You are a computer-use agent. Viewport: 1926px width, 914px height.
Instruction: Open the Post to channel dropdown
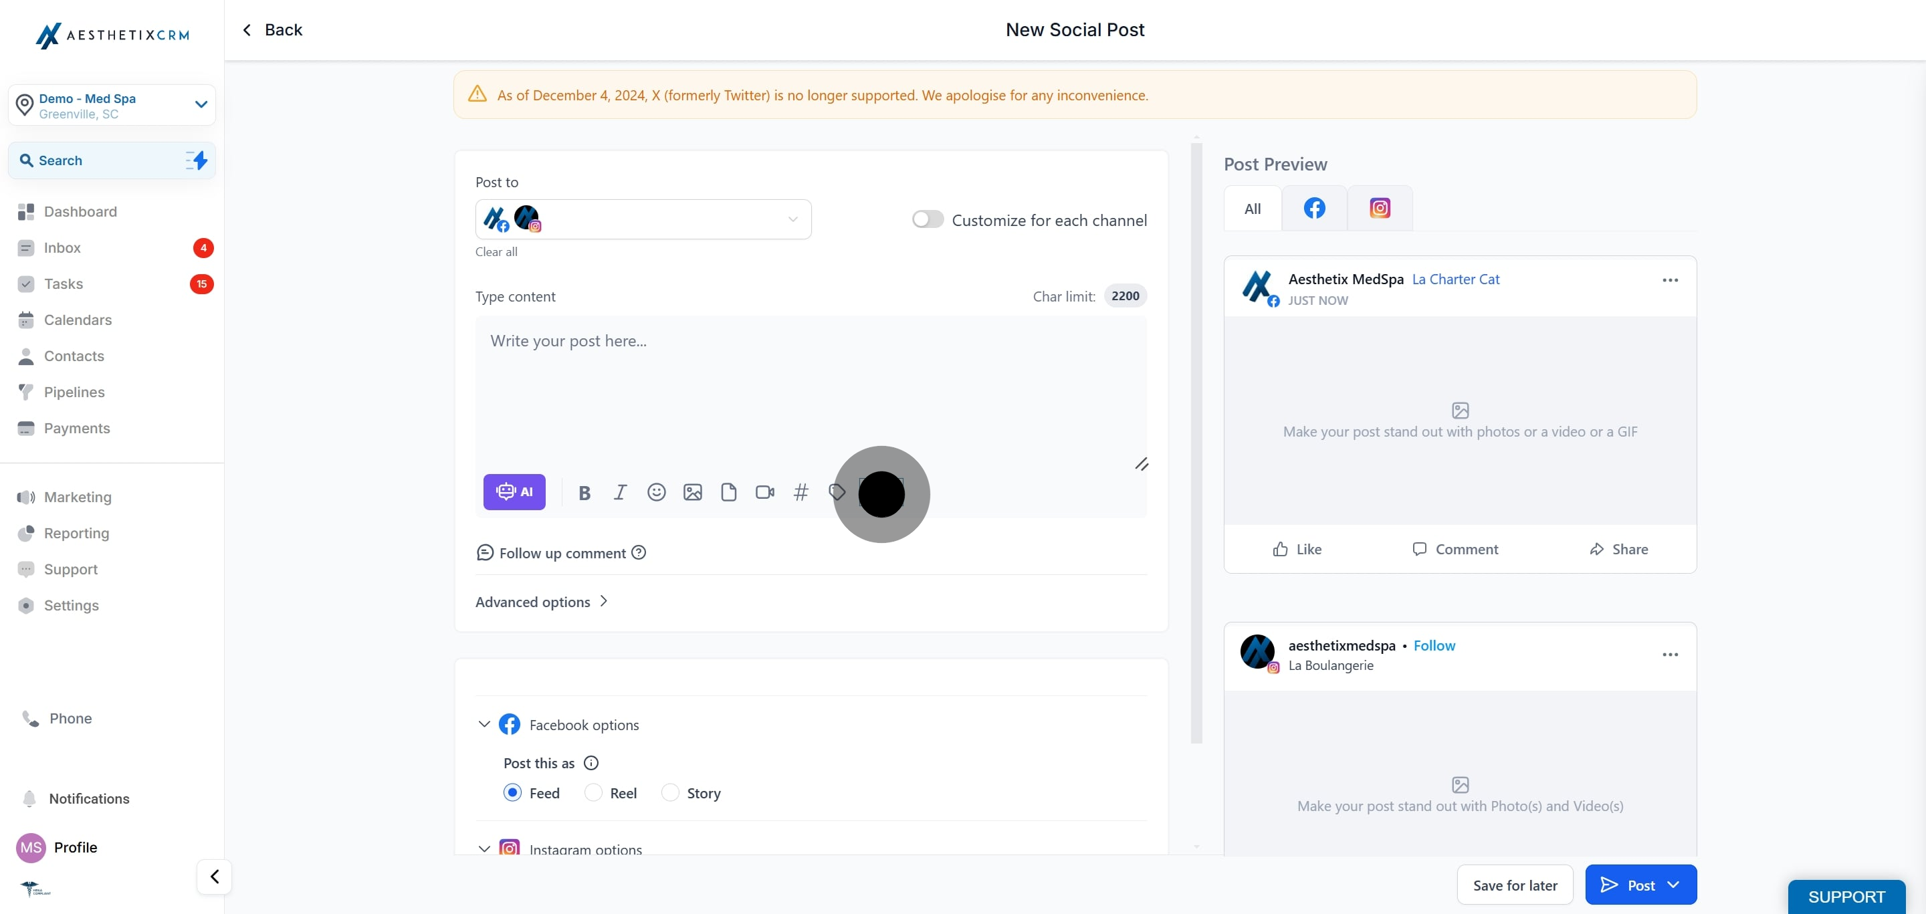point(643,219)
